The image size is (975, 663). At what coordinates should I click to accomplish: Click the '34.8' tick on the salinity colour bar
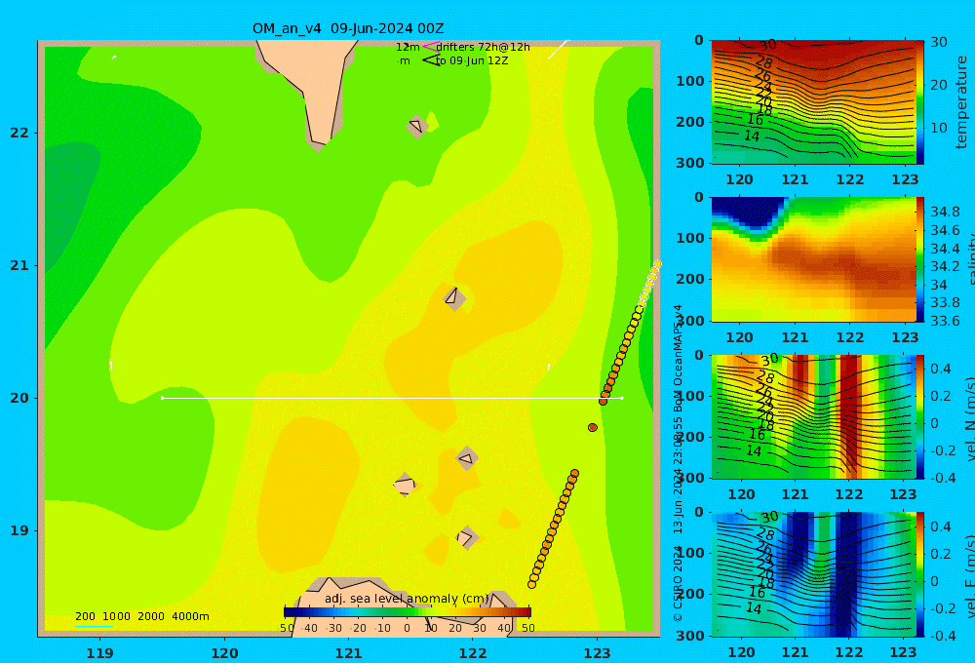tap(945, 213)
